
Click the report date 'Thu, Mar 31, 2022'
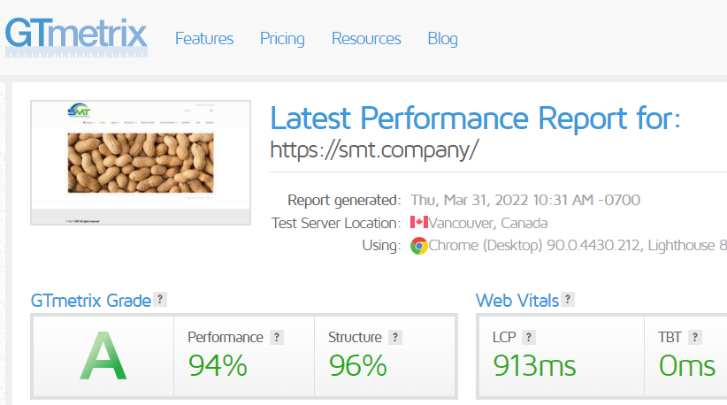pyautogui.click(x=470, y=200)
